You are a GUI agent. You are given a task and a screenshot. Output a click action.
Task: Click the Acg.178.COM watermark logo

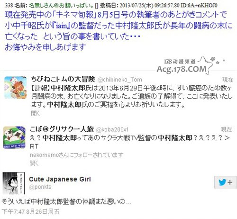tap(182, 69)
